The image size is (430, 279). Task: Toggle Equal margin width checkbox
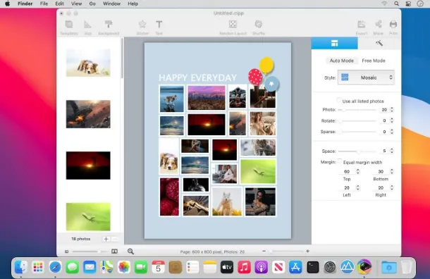[x=340, y=161]
